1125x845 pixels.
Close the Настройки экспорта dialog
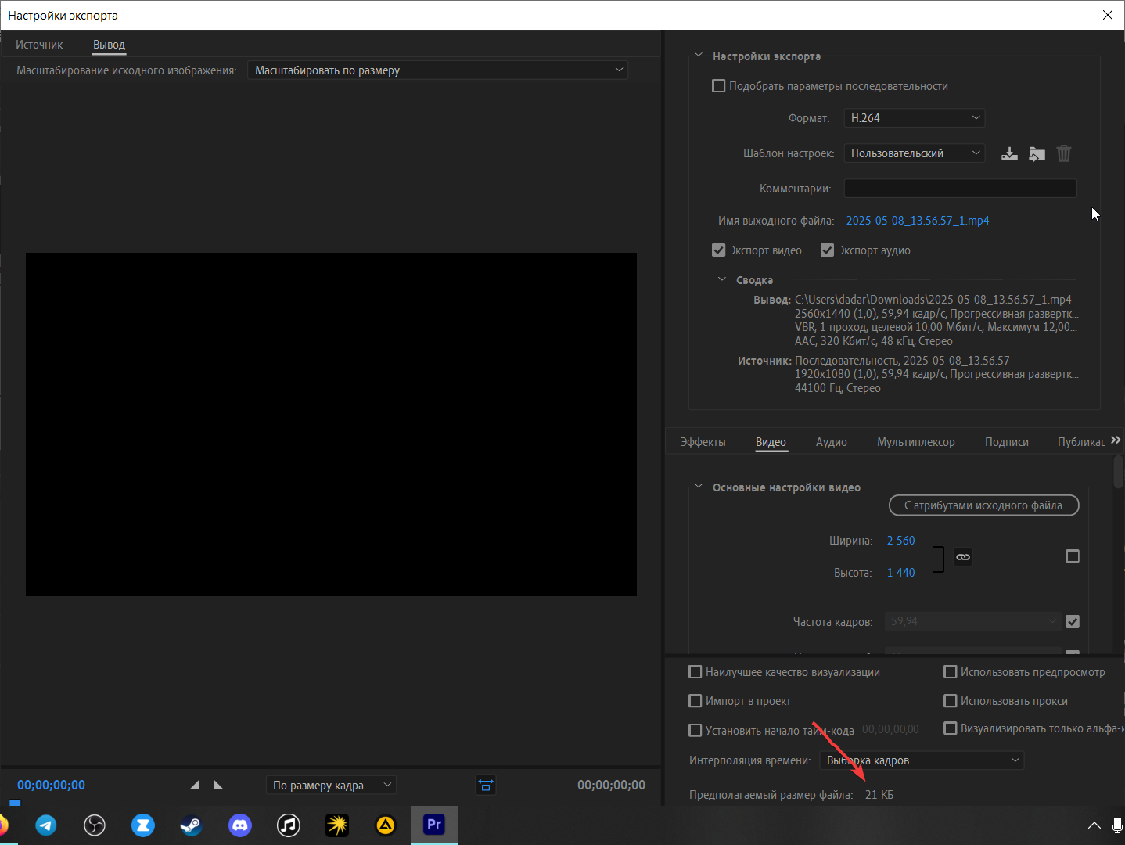click(1108, 15)
